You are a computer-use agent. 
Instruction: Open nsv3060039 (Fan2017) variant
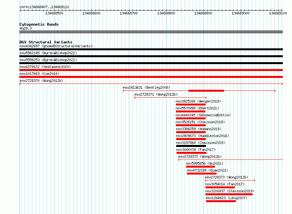click(191, 153)
